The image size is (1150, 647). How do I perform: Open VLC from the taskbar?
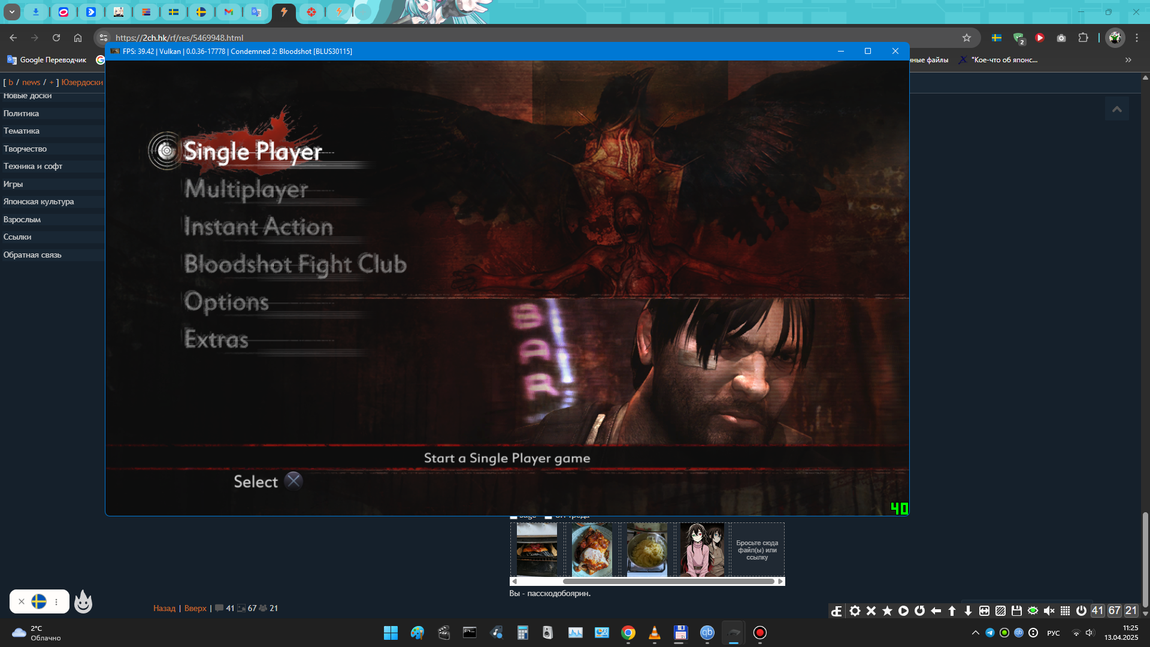click(655, 633)
